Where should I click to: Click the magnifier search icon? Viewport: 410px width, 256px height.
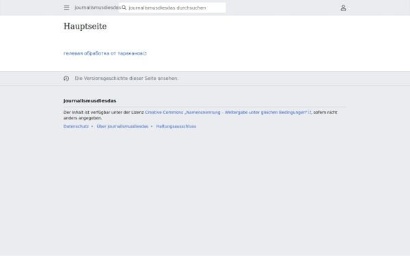point(124,8)
